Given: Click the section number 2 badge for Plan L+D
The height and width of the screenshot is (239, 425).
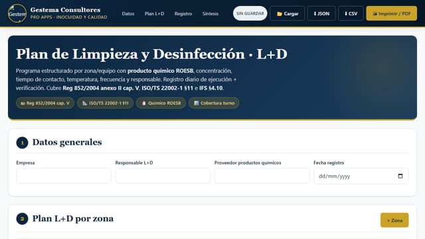Looking at the screenshot, I should point(22,218).
